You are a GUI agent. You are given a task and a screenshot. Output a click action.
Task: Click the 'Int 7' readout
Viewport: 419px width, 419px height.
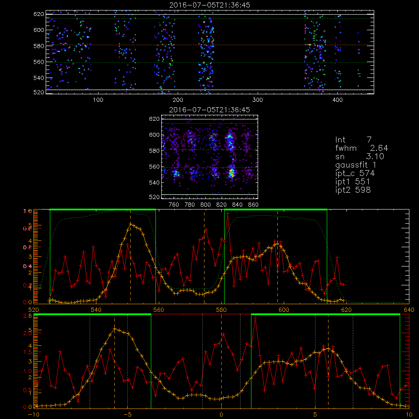(353, 140)
